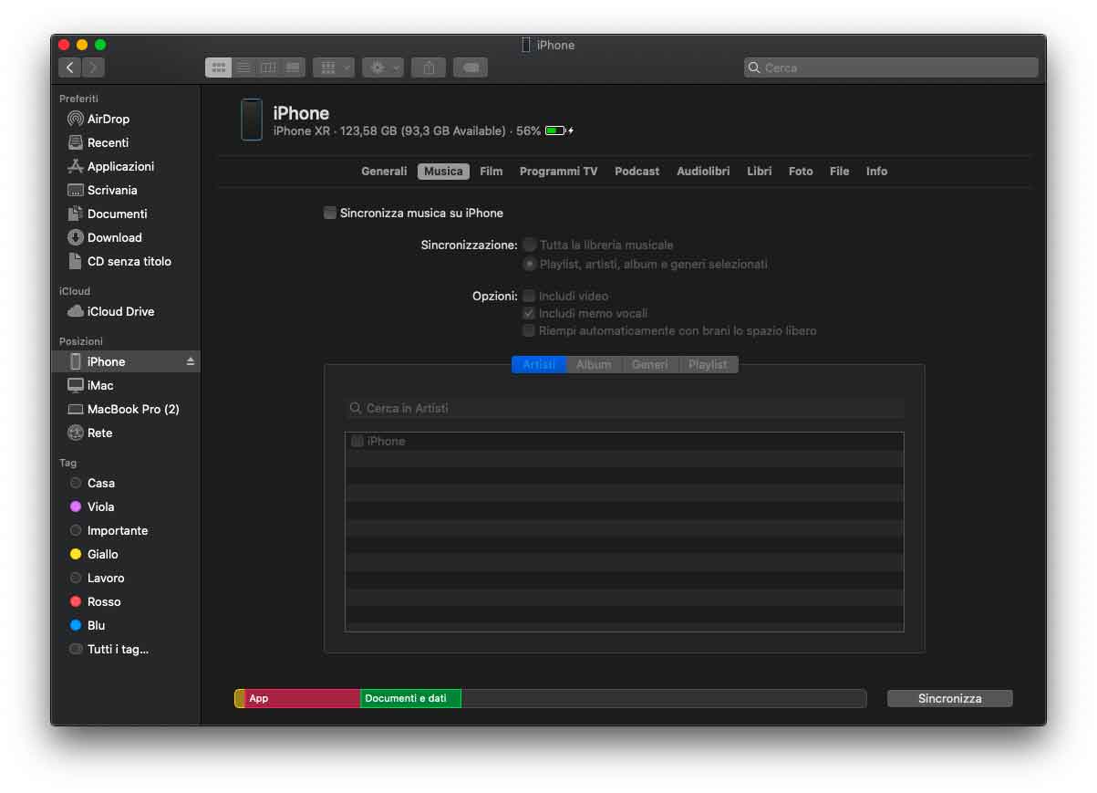
Task: Check the Includi video option
Action: (x=529, y=296)
